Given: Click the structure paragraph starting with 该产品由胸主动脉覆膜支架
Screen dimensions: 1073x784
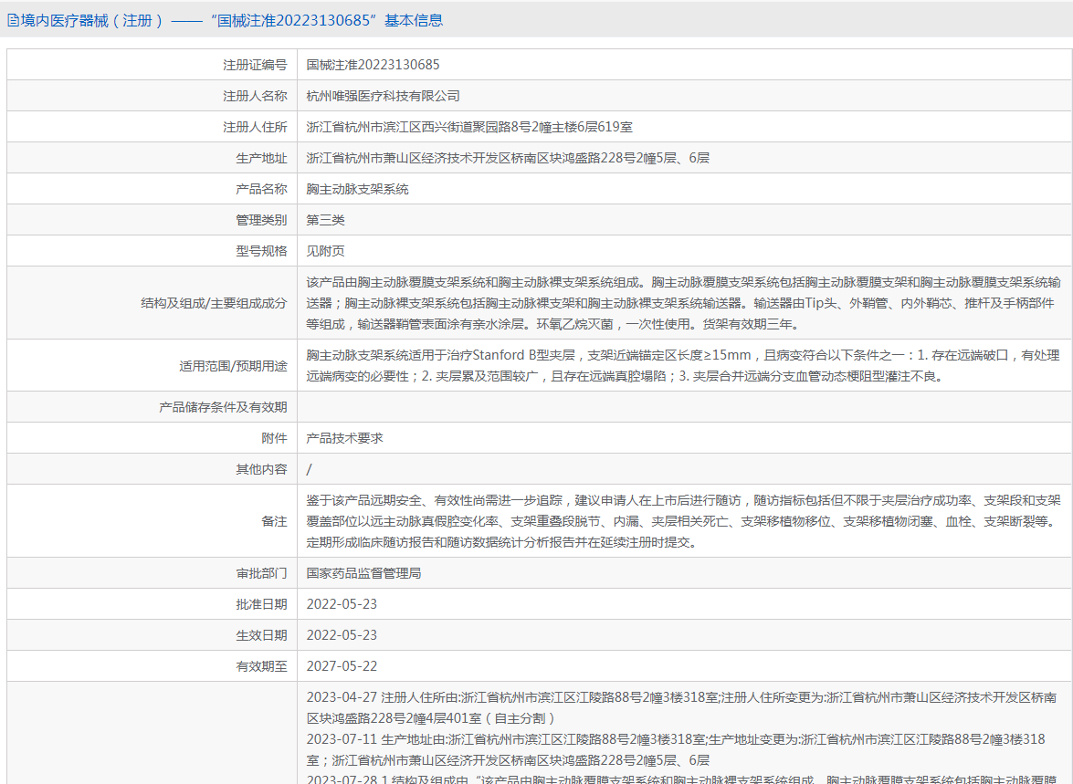Looking at the screenshot, I should point(684,303).
